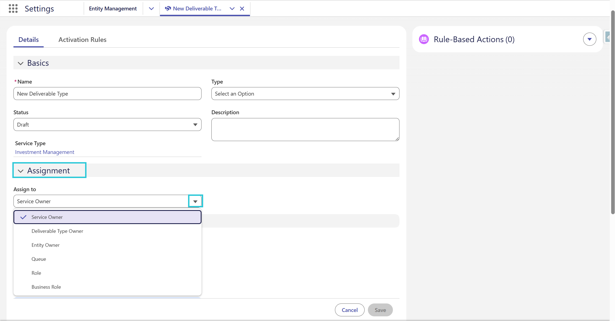
Task: Choose Service Owner from the list
Action: [x=107, y=217]
